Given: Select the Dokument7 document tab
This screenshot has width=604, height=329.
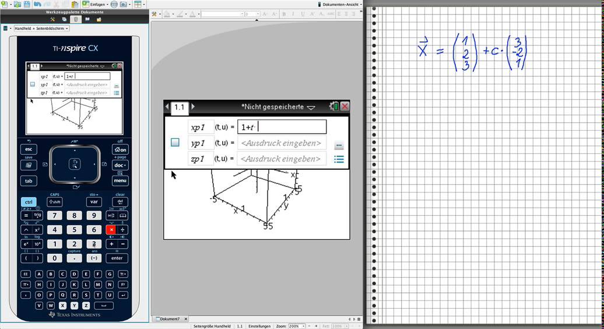Looking at the screenshot, I should click(170, 319).
